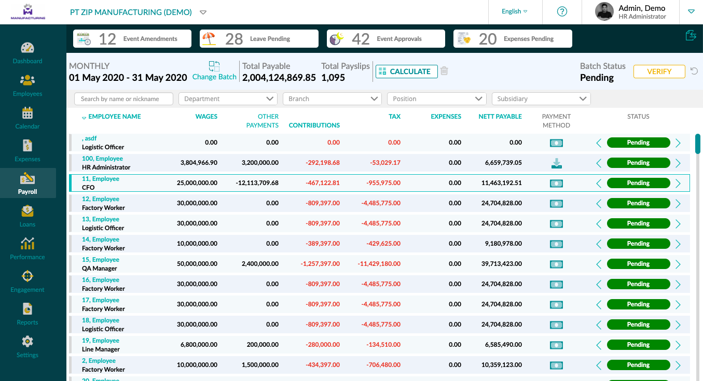Screen dimensions: 703x381
Task: Open Loans from the sidebar
Action: [27, 216]
